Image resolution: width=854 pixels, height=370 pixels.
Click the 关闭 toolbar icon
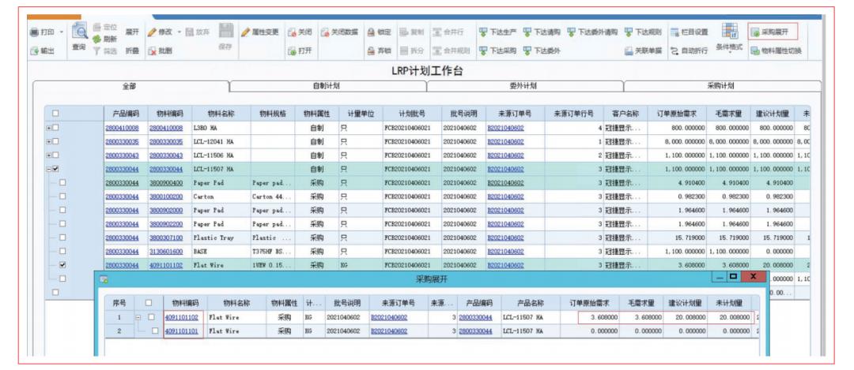[292, 32]
